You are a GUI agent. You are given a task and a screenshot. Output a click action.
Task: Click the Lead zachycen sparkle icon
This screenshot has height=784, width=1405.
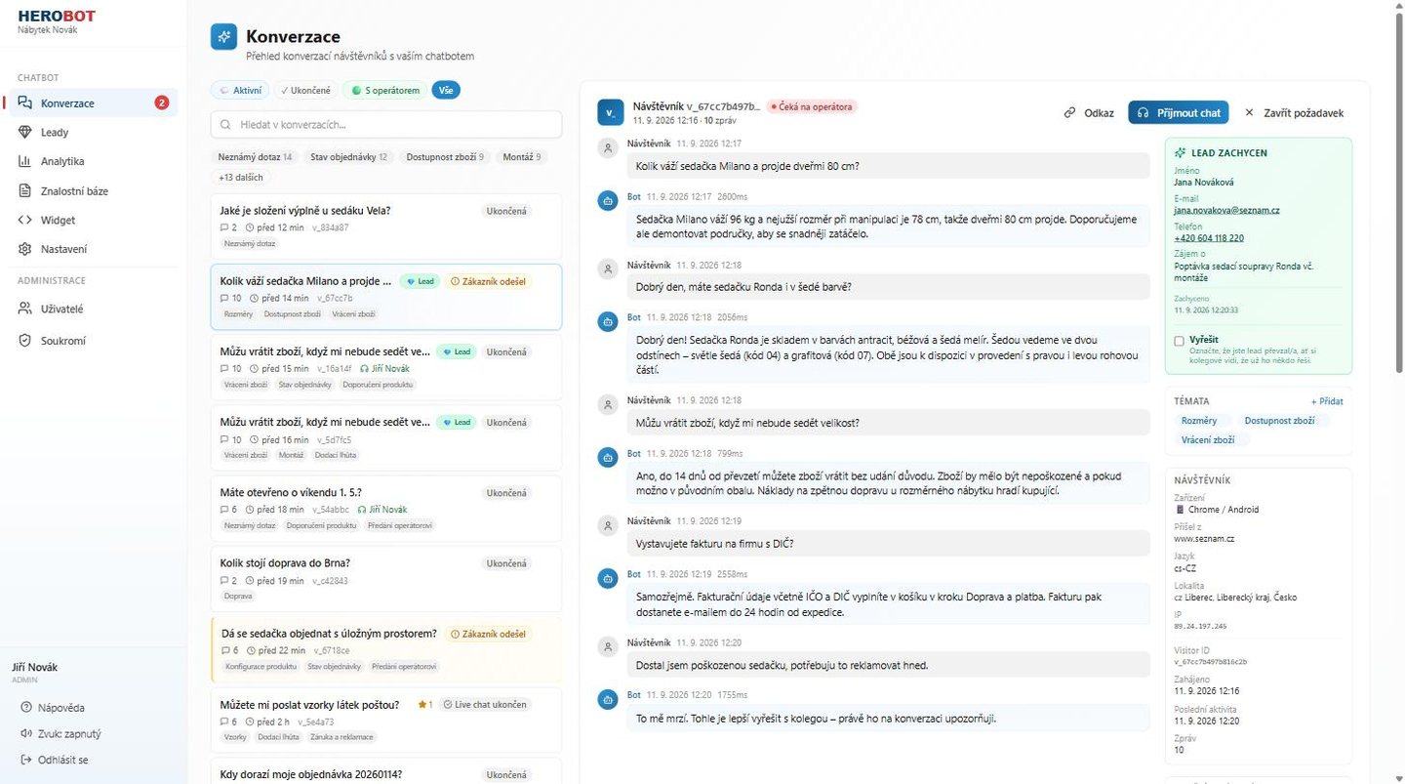[1181, 153]
